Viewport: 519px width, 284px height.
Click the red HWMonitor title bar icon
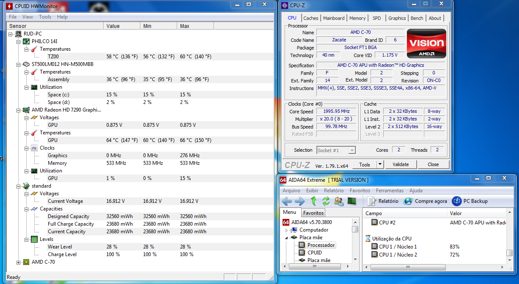pos(9,6)
